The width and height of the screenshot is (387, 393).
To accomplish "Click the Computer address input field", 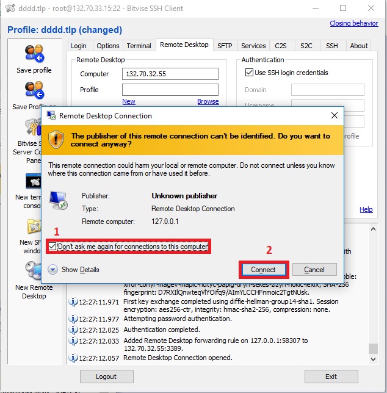I will [x=170, y=74].
